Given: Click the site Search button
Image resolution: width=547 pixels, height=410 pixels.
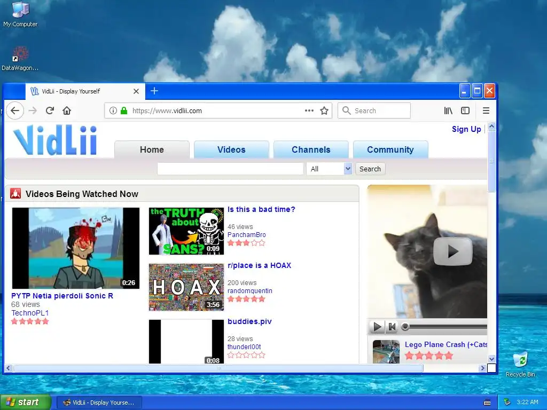Looking at the screenshot, I should [x=370, y=169].
